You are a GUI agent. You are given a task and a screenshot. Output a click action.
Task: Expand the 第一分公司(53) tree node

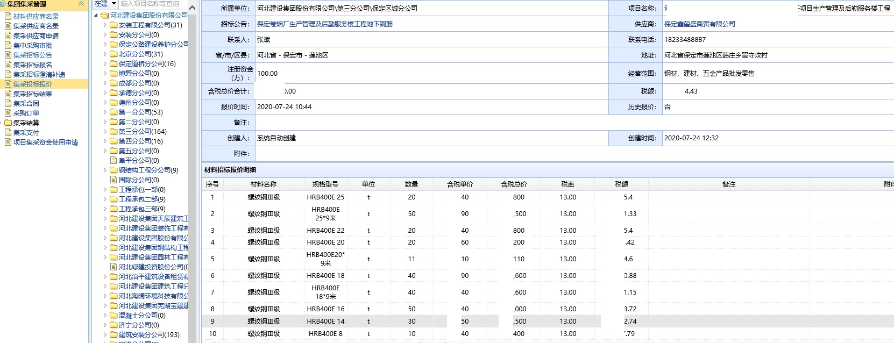105,112
